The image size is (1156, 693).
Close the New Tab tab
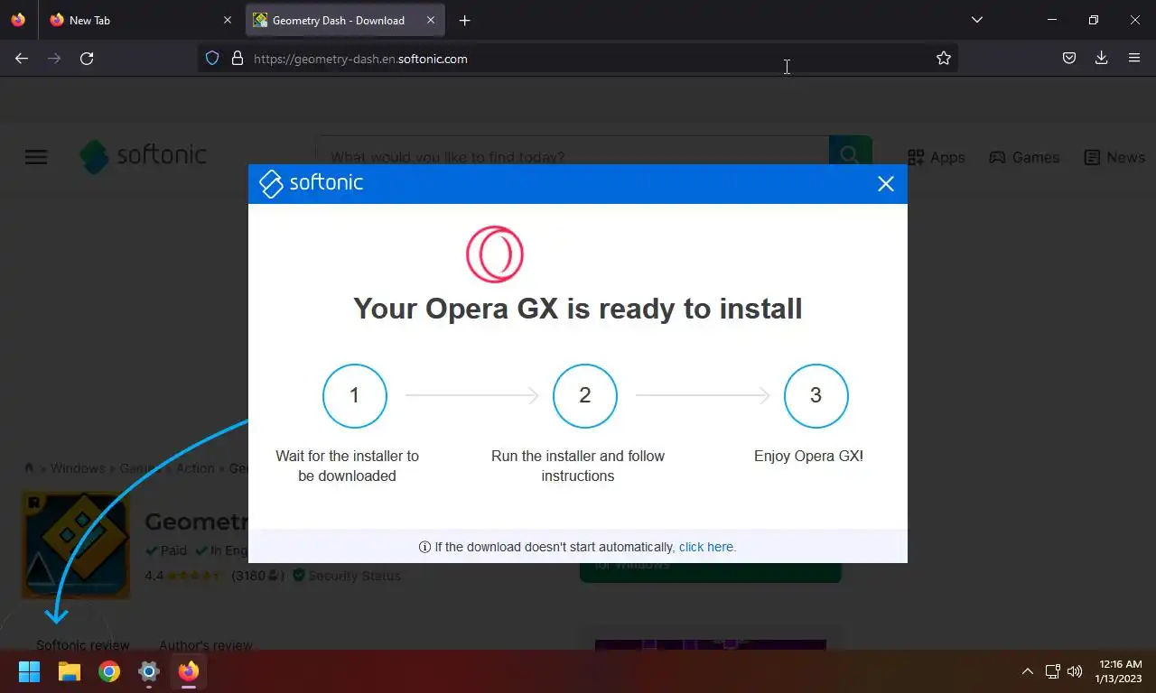tap(228, 20)
